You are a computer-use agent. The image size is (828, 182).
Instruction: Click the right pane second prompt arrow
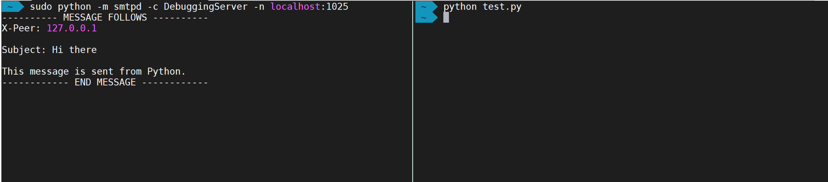(427, 17)
